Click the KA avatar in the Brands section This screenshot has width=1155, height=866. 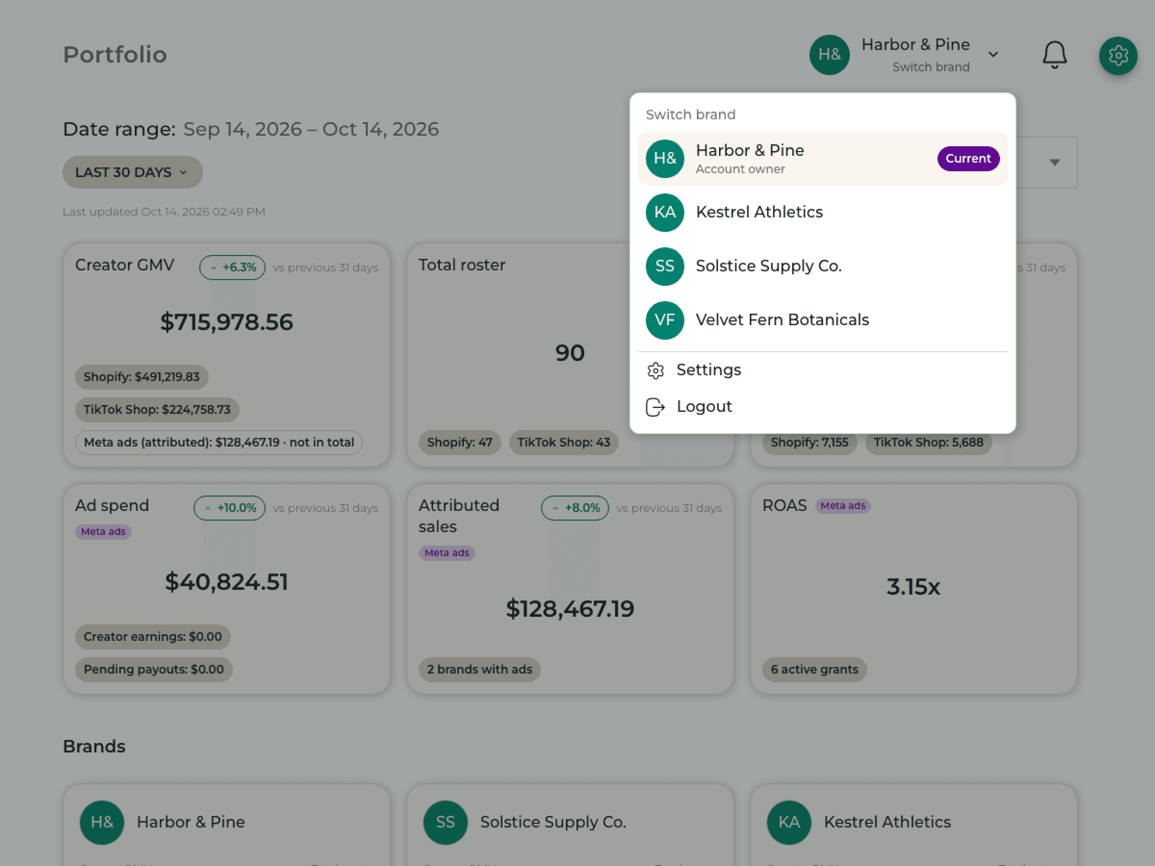tap(789, 822)
